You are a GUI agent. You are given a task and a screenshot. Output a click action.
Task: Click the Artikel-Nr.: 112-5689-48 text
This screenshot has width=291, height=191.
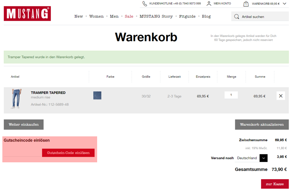click(x=50, y=105)
